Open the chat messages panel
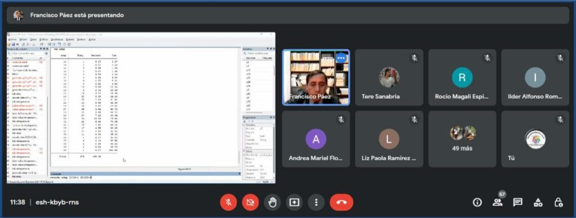Screen dimensions: 576x218 tap(518, 202)
